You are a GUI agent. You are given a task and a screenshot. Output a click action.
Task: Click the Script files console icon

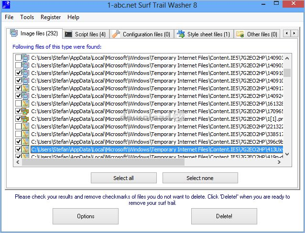tap(68, 34)
